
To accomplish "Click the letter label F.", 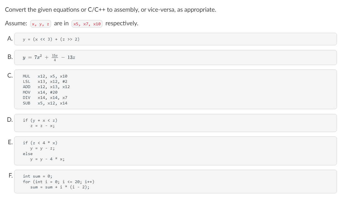I will point(10,176).
